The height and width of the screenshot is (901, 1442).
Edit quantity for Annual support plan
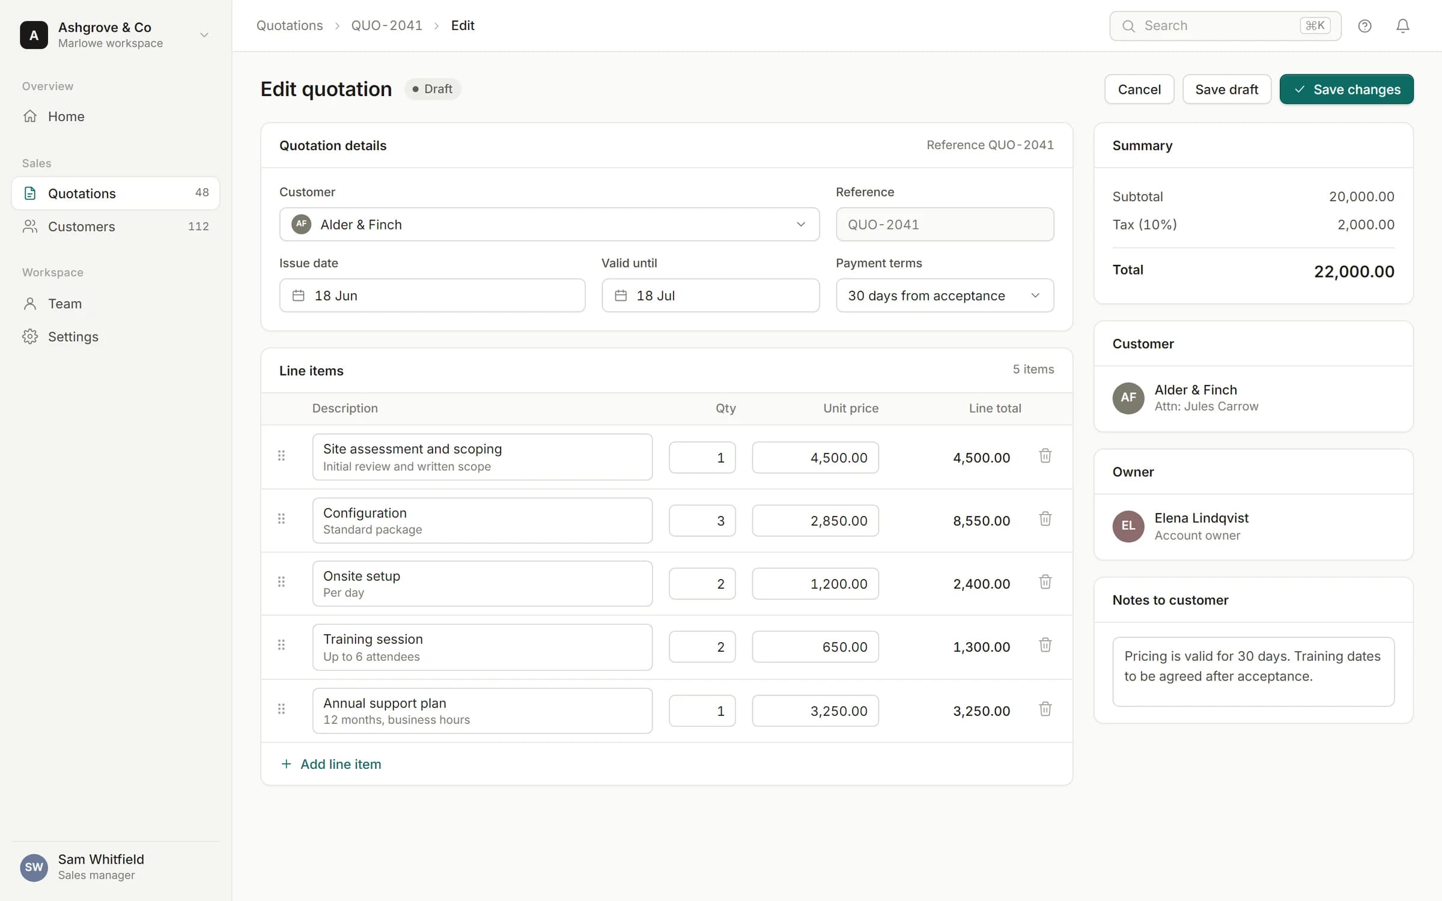(x=702, y=711)
